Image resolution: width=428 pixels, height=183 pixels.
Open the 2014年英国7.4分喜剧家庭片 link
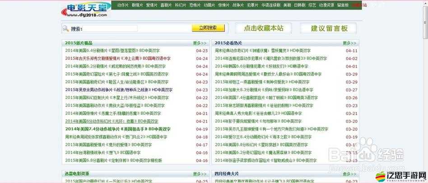(x=266, y=98)
